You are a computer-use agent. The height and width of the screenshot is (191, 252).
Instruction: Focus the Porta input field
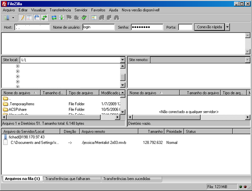click(x=185, y=27)
